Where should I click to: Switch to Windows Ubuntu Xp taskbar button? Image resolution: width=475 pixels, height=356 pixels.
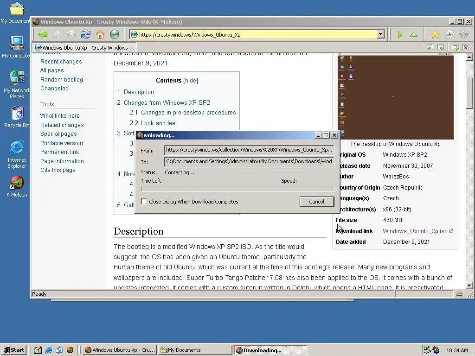coord(119,350)
